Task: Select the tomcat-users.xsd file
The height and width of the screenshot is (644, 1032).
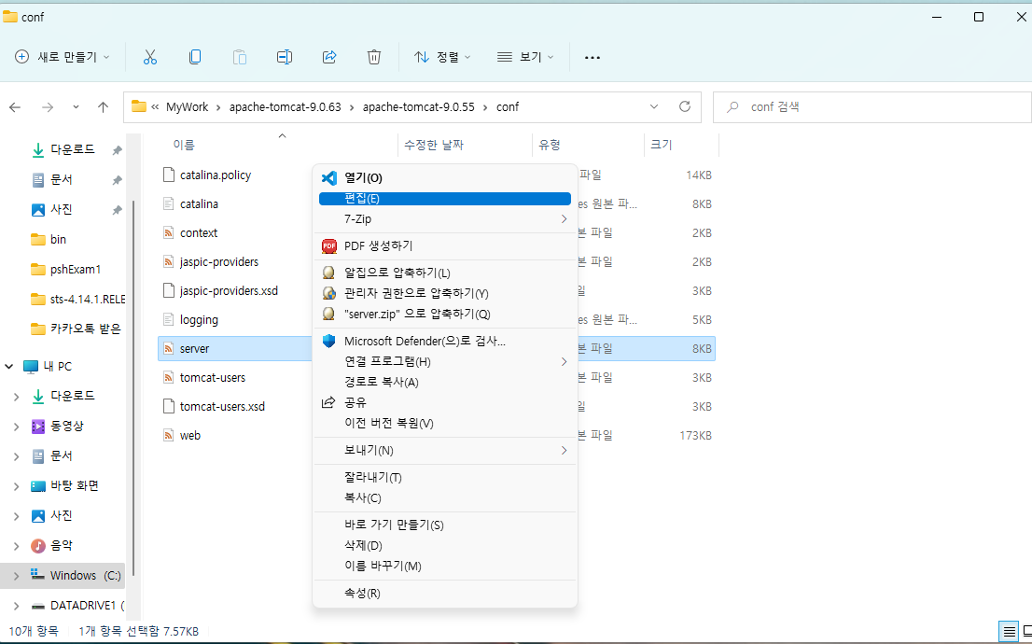Action: pyautogui.click(x=222, y=406)
